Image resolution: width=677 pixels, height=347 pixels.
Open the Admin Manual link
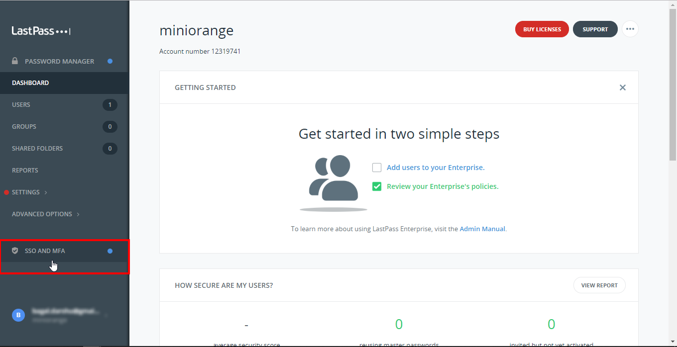coord(482,229)
